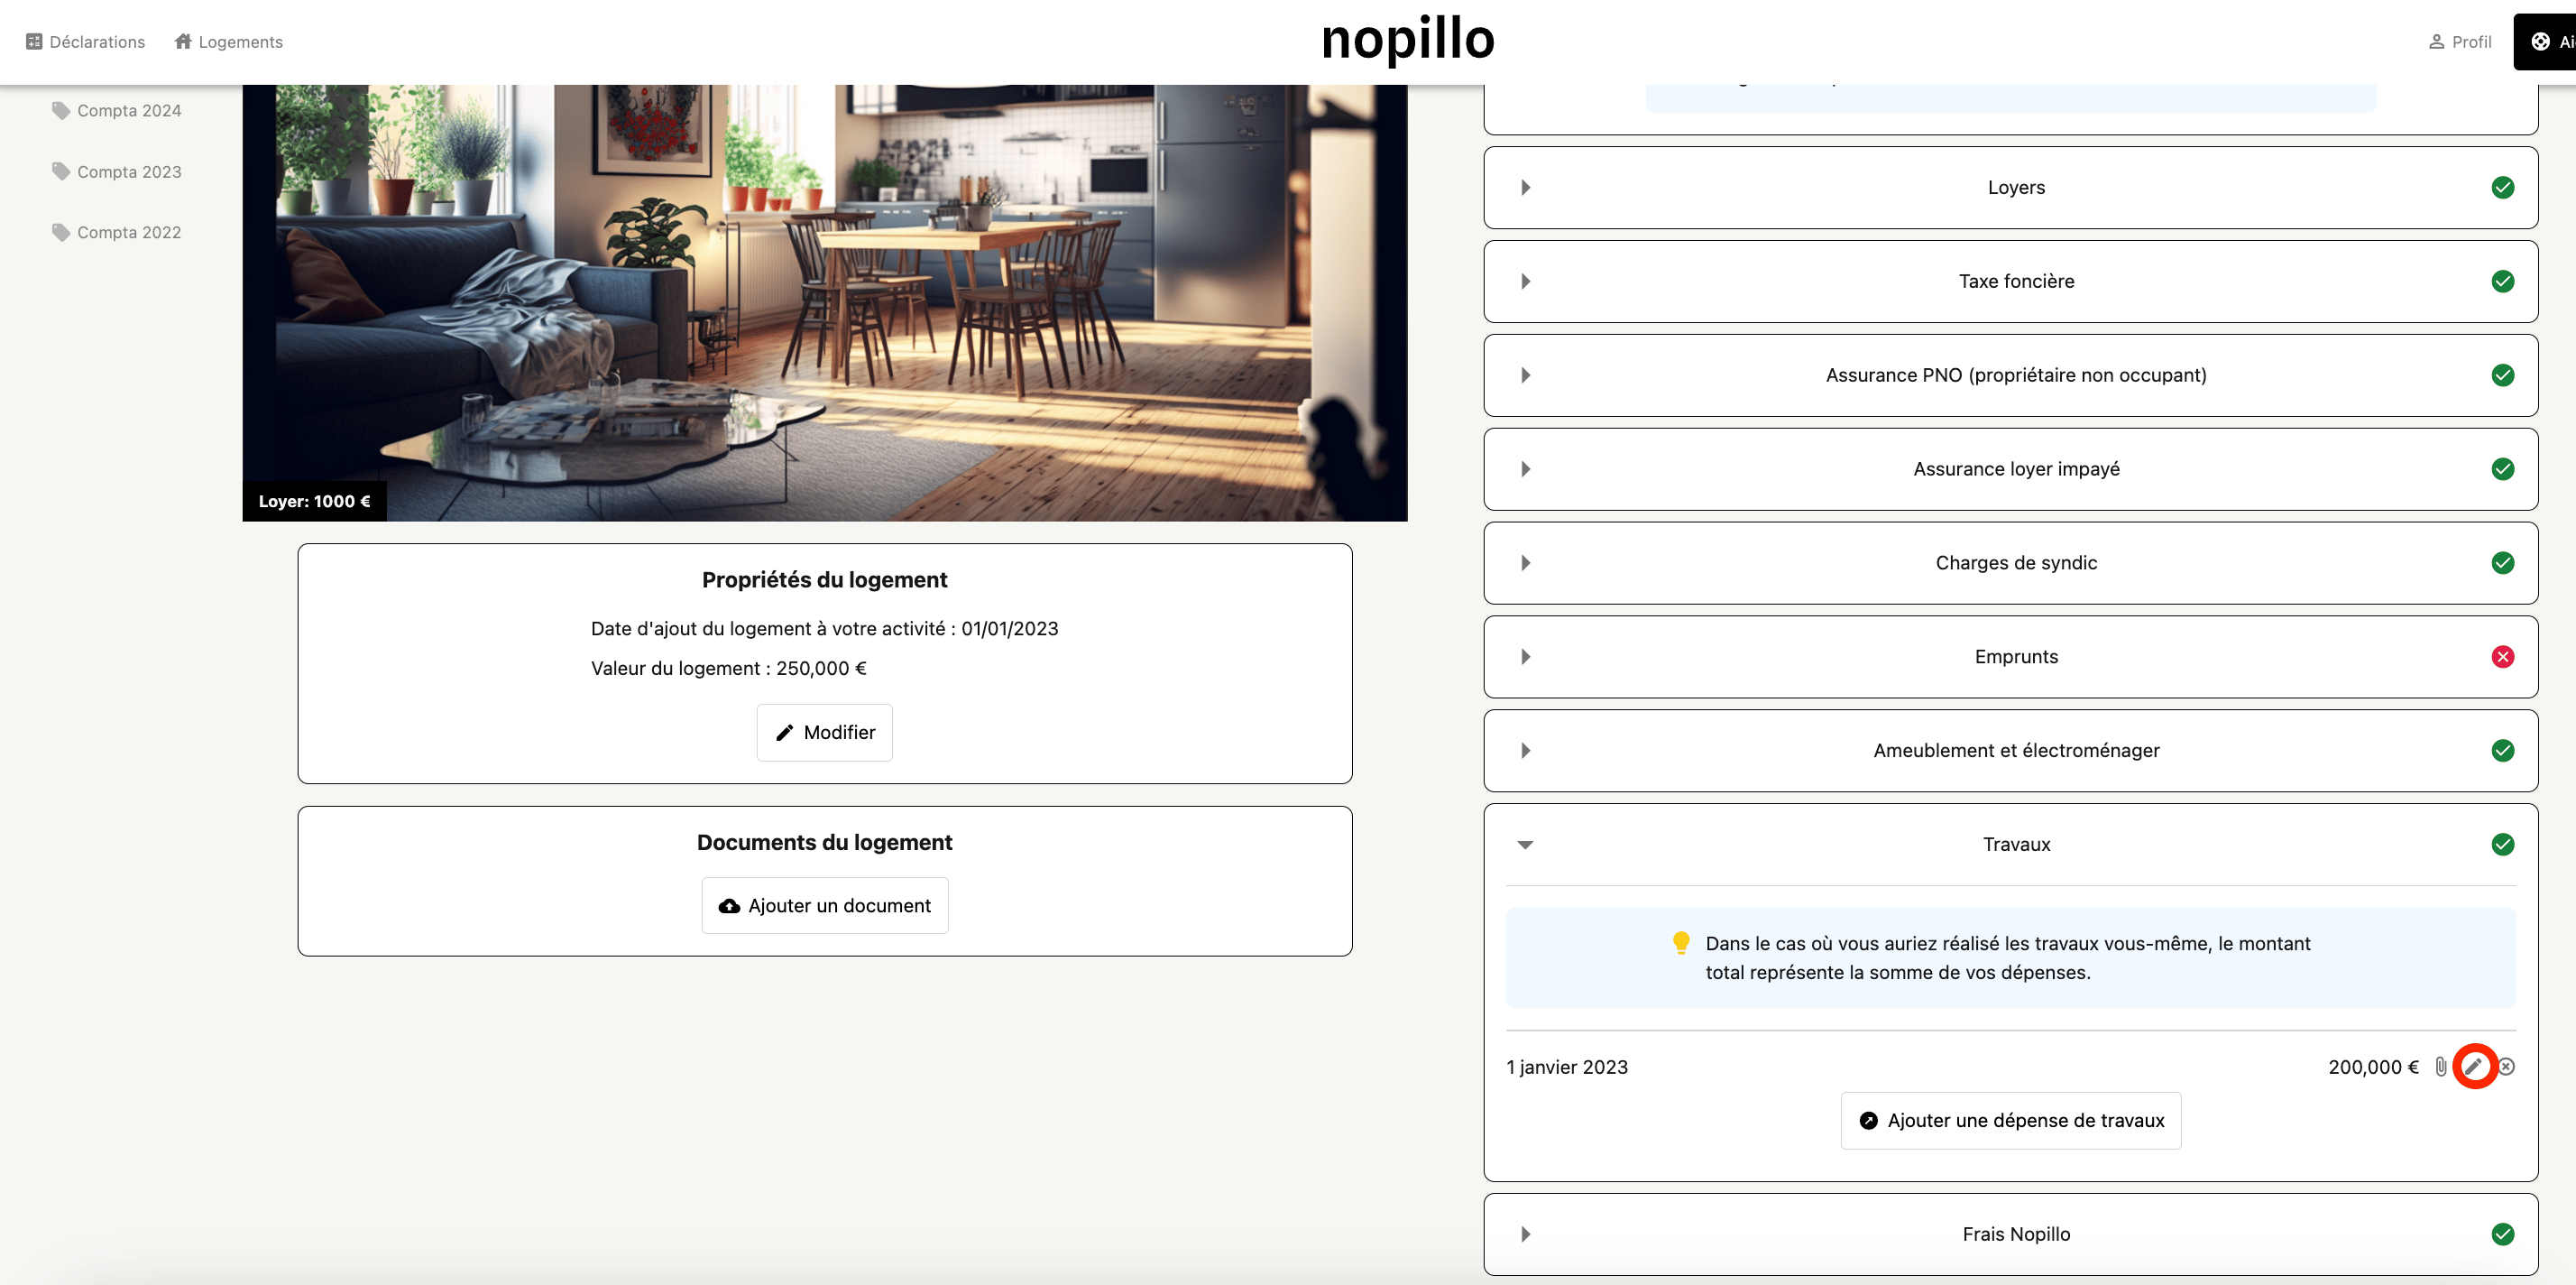
Task: Click the red error status icon on Emprunts
Action: [2502, 657]
